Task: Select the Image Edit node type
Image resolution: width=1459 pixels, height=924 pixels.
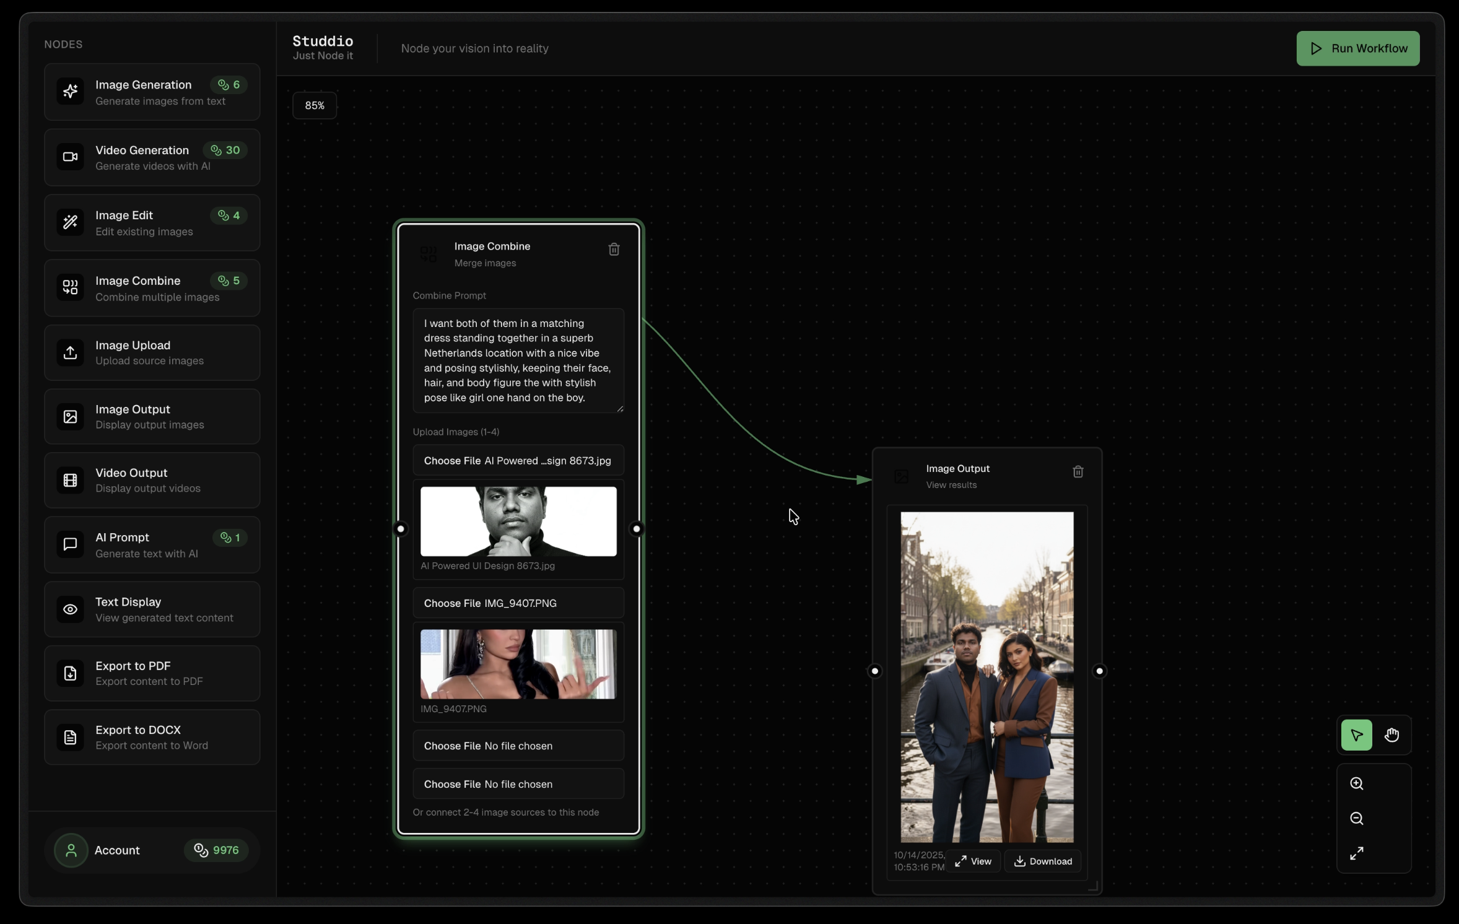Action: tap(152, 223)
